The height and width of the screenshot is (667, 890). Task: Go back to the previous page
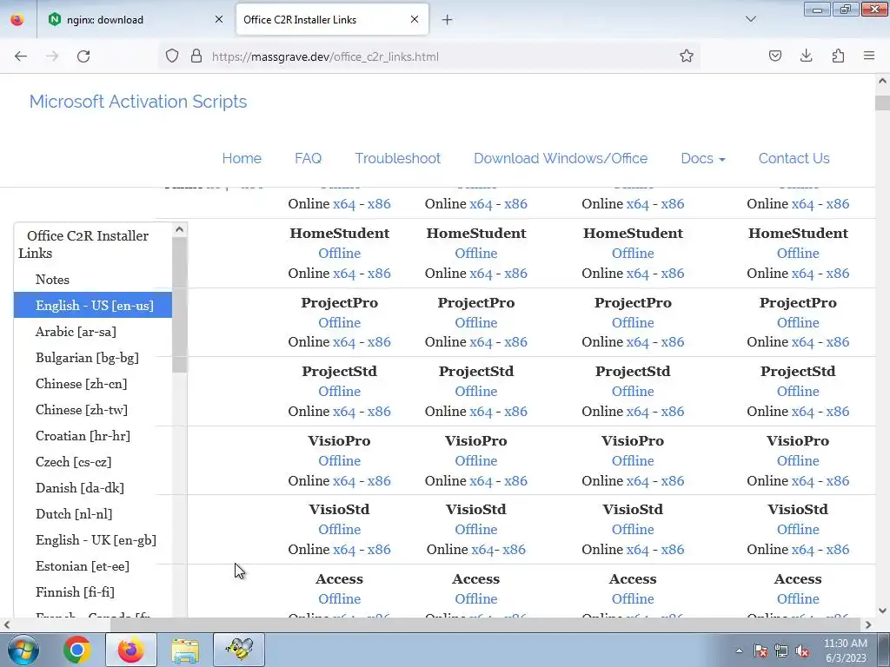[x=21, y=56]
